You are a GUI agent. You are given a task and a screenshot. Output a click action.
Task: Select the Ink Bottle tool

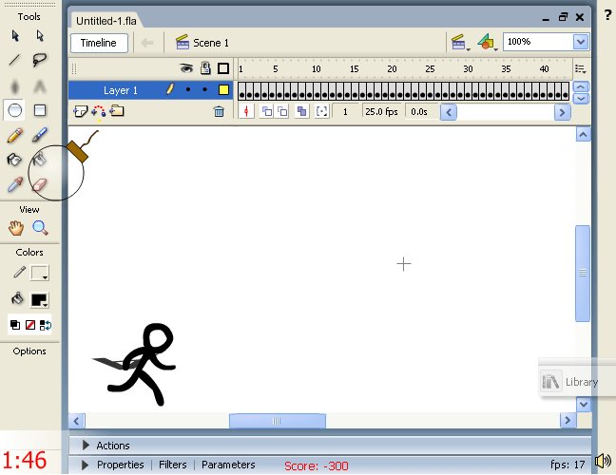point(14,160)
